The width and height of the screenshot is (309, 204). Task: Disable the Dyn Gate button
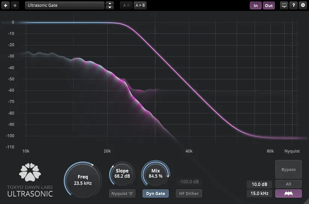[x=156, y=193]
